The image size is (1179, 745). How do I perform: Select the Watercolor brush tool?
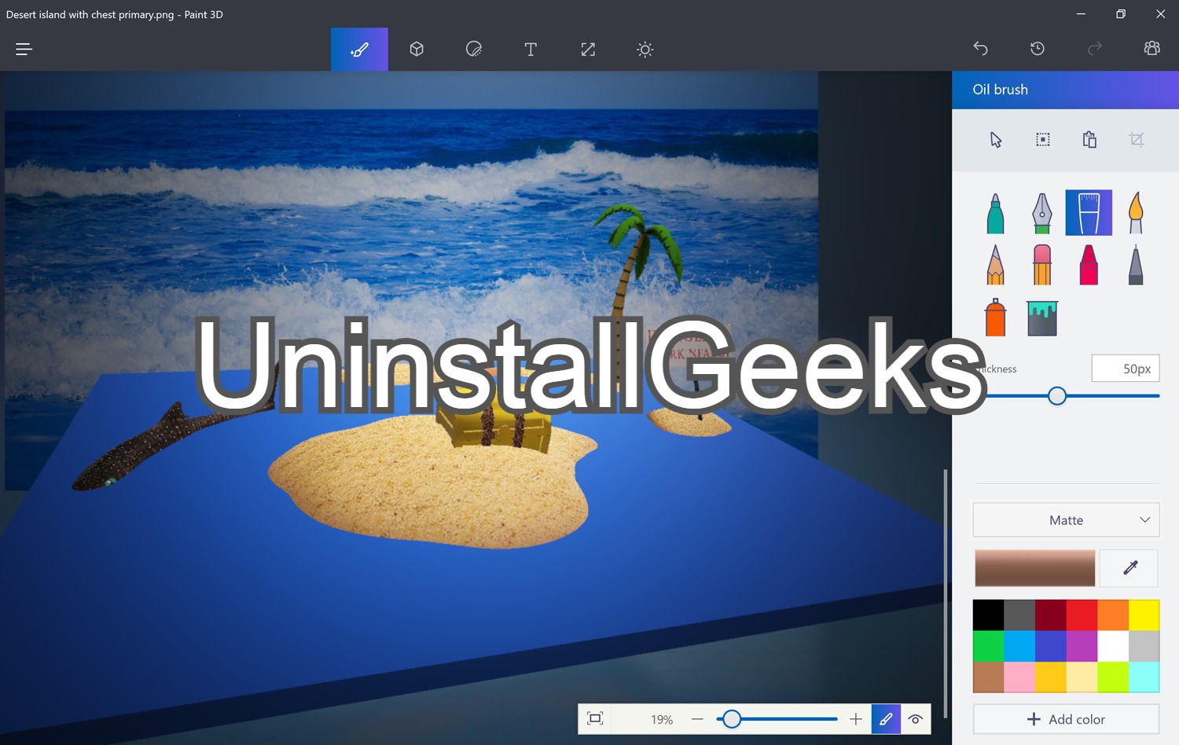1136,213
